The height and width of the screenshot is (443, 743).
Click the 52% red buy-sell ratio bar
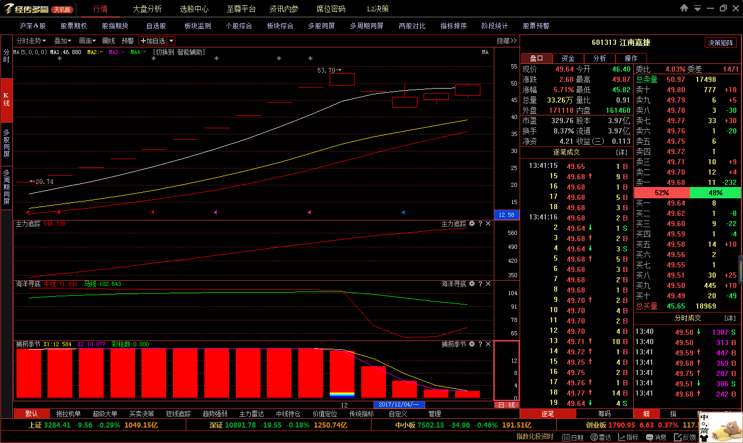(661, 193)
